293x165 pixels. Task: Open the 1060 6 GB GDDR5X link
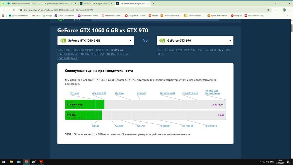pos(92,54)
